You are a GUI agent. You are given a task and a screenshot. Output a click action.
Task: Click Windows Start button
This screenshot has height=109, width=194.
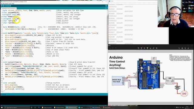(2, 107)
